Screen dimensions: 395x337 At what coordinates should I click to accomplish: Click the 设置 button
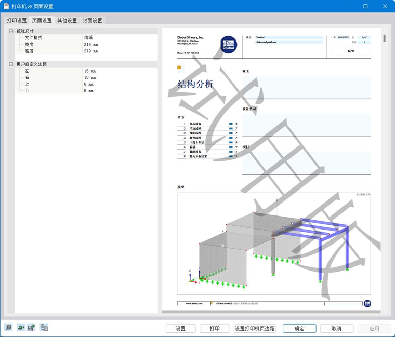pos(181,329)
